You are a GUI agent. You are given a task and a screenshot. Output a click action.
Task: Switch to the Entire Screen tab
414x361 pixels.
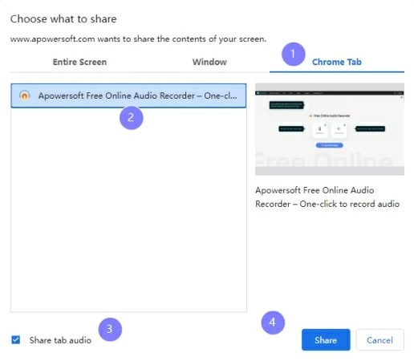(x=79, y=62)
